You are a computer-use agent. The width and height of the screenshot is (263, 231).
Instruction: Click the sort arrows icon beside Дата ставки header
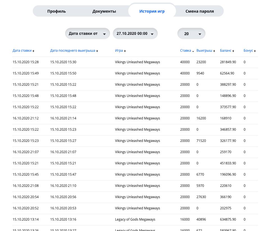(x=33, y=51)
